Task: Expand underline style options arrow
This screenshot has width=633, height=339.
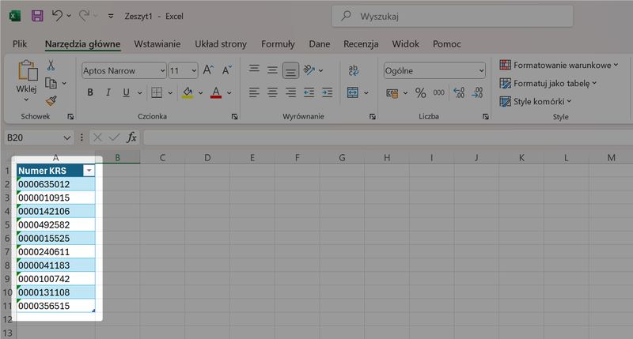Action: click(x=140, y=93)
